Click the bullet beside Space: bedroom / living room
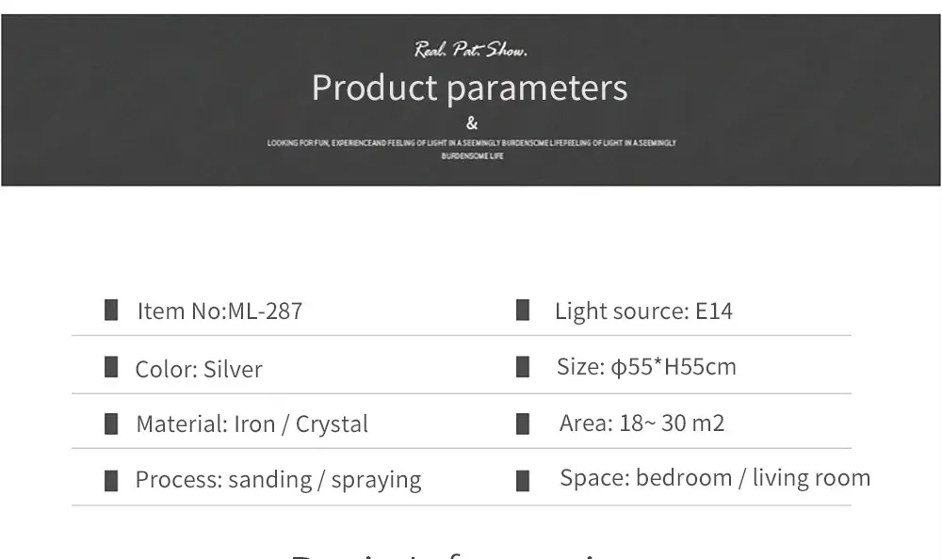 (523, 480)
